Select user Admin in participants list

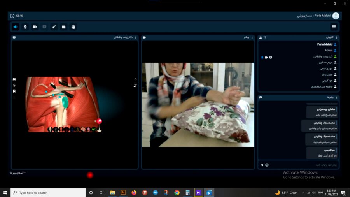coord(329,51)
